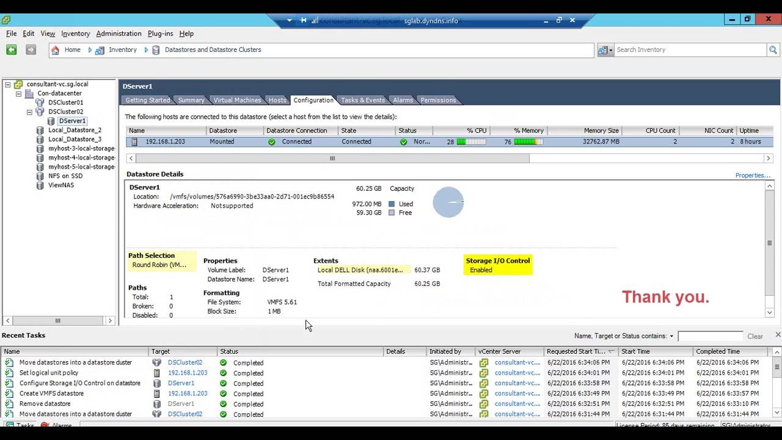Switch to the Hosts tab
This screenshot has height=440, width=782.
point(277,100)
